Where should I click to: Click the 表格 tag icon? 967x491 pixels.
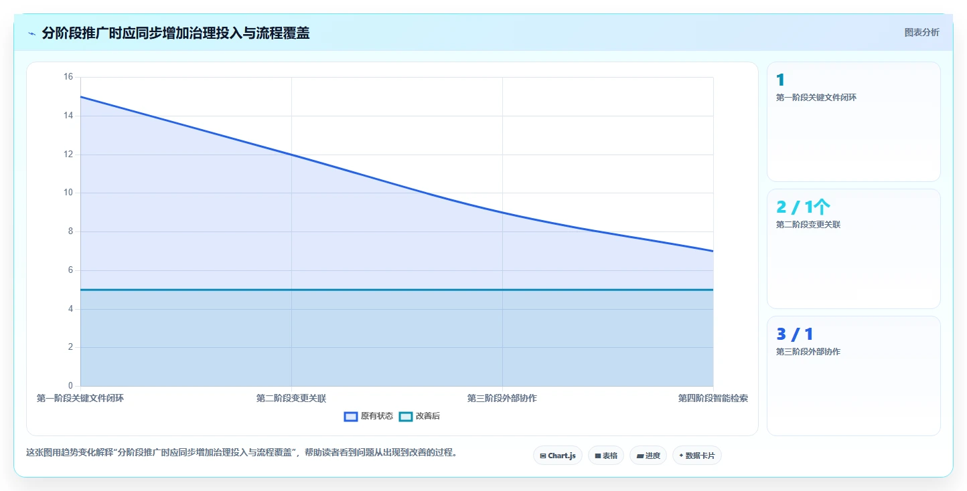pos(597,456)
